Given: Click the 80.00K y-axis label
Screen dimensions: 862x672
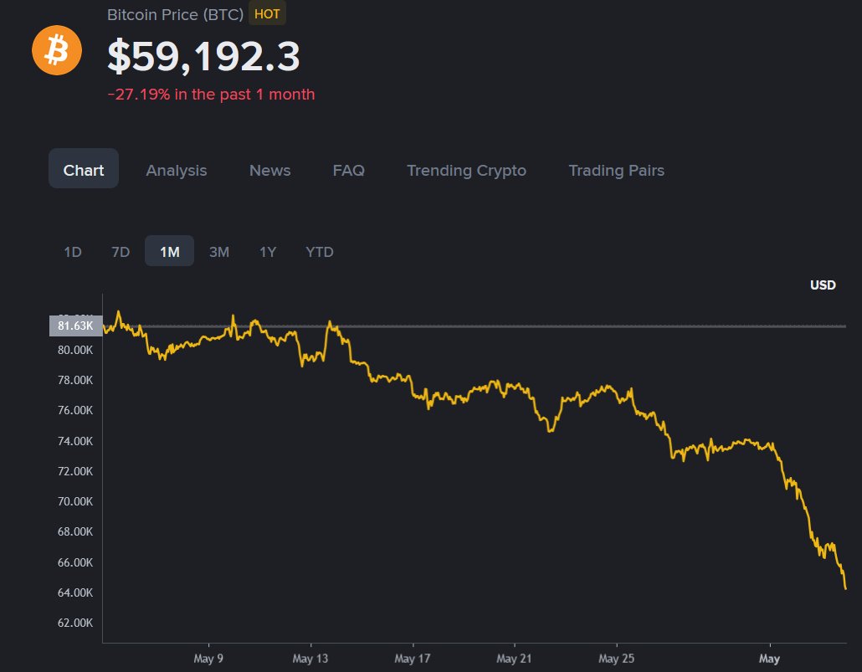Looking at the screenshot, I should click(x=75, y=350).
